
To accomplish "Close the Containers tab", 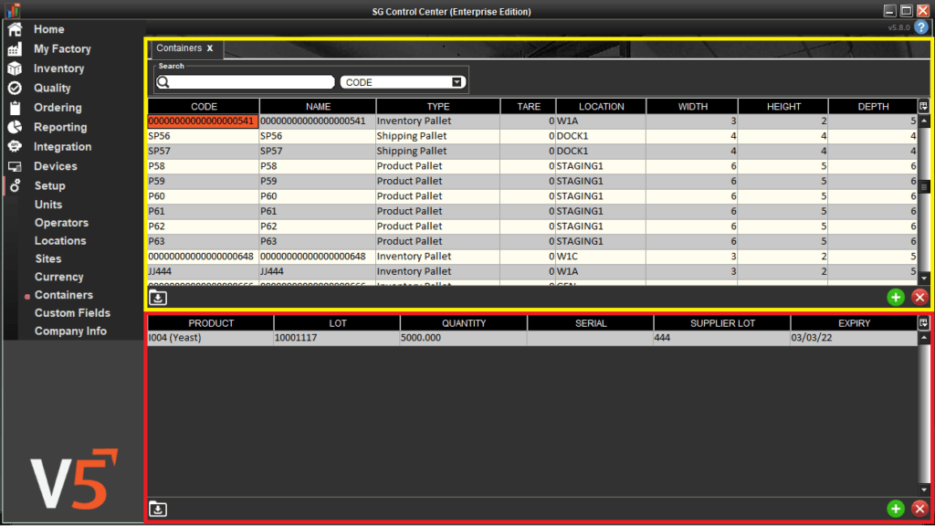I will point(210,48).
